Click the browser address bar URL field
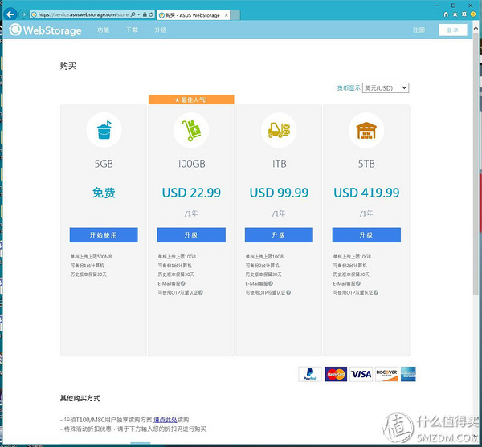 pyautogui.click(x=83, y=14)
